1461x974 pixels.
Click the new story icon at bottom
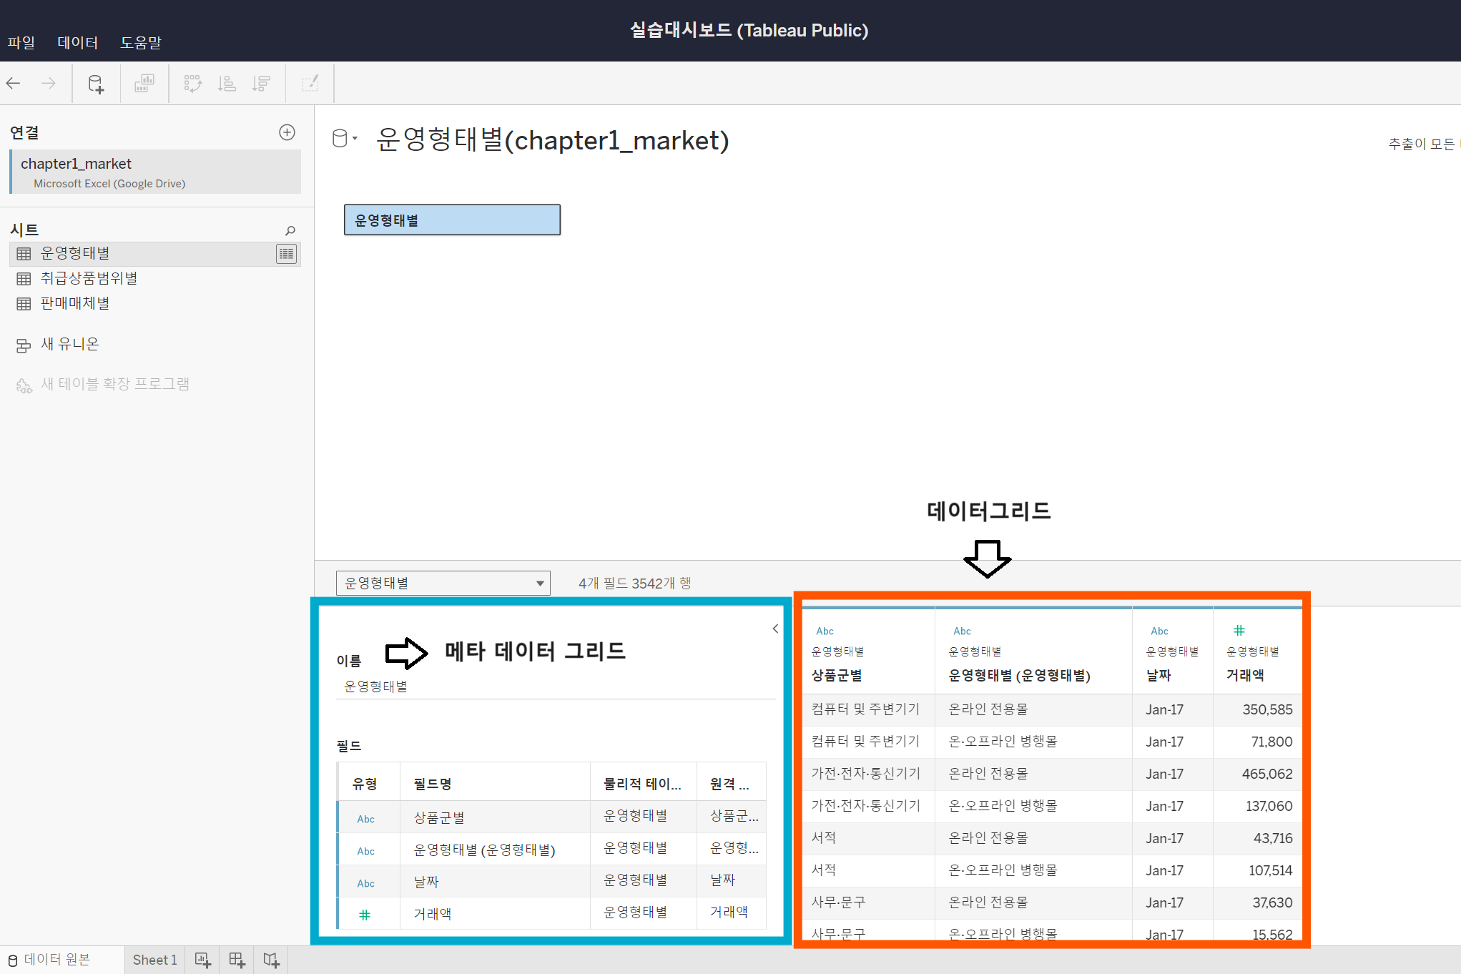pyautogui.click(x=271, y=960)
